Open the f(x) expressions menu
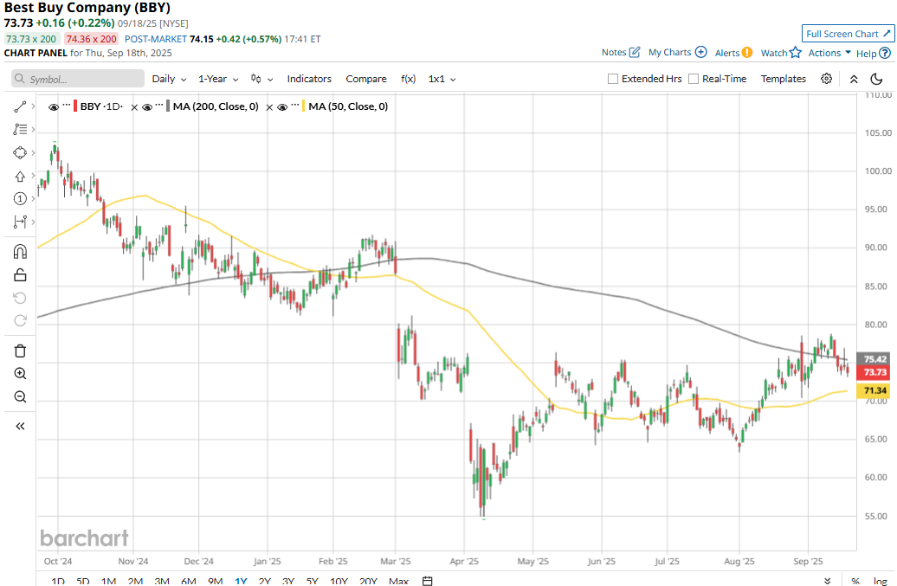This screenshot has width=897, height=586. 408,79
